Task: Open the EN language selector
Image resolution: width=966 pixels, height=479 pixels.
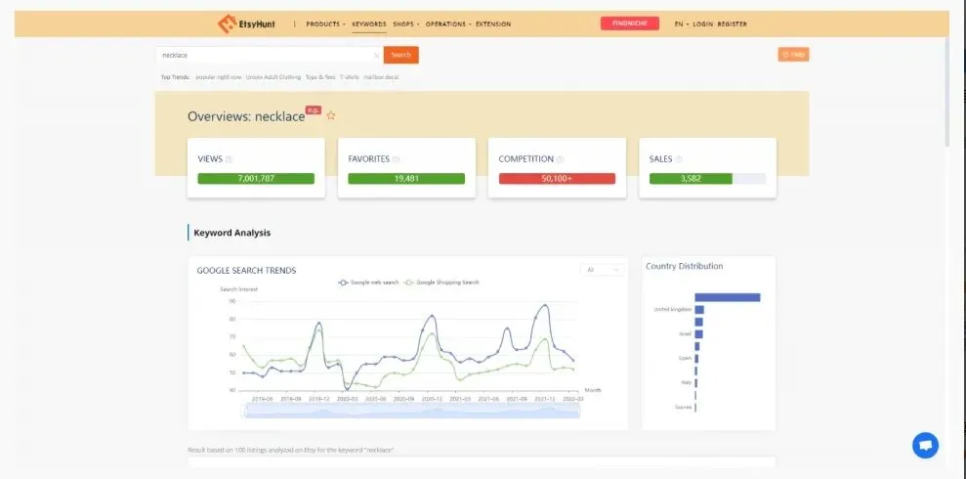Action: pyautogui.click(x=680, y=24)
